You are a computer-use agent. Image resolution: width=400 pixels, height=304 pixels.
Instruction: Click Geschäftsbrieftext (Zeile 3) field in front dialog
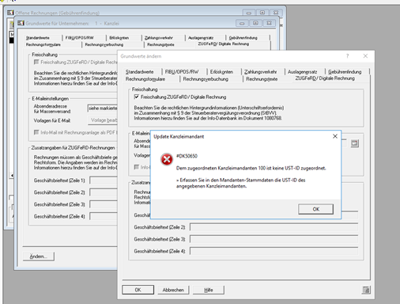pyautogui.click(x=274, y=239)
